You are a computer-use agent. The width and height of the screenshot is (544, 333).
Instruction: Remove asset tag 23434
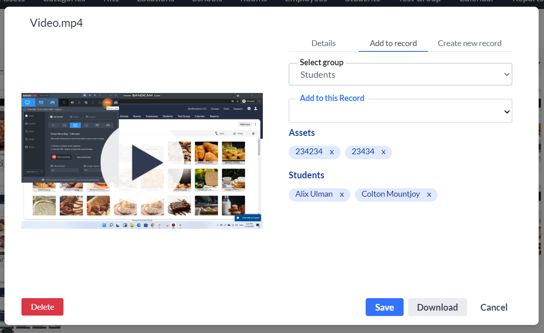(x=384, y=152)
